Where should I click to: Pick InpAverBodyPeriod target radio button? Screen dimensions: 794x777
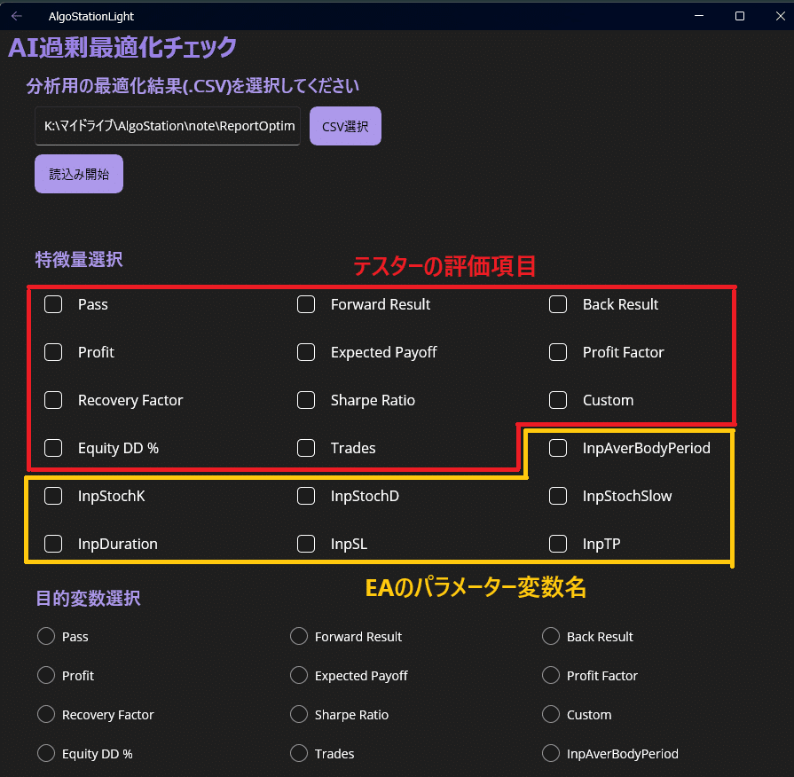pos(551,753)
